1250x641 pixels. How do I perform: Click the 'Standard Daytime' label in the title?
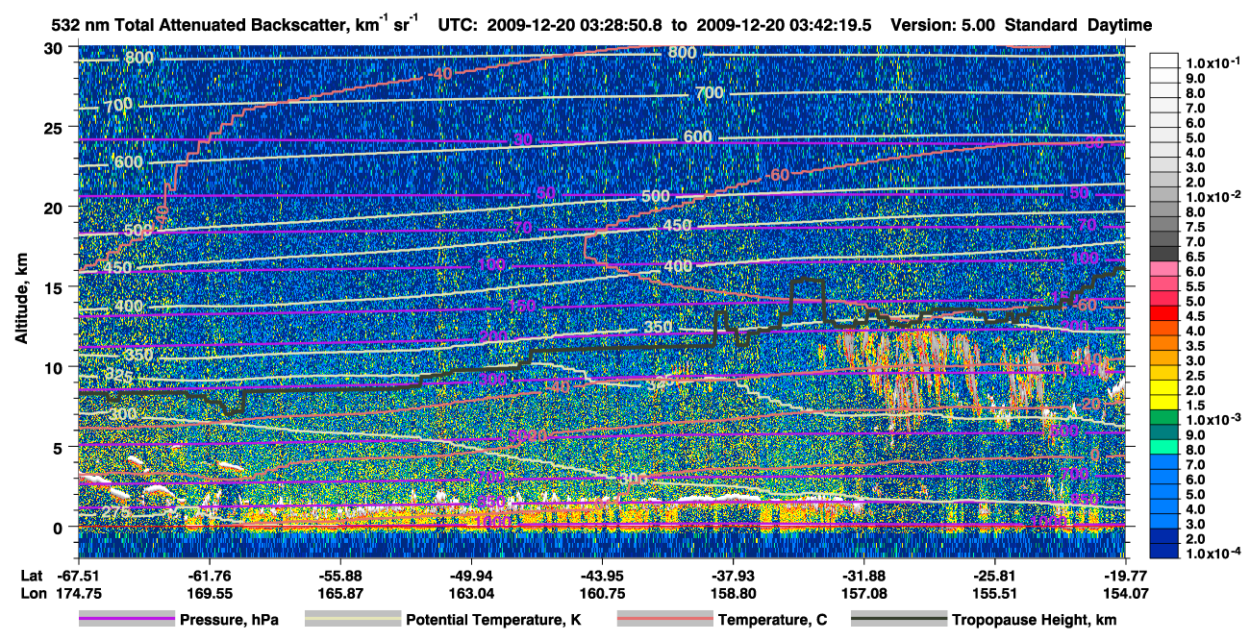pos(1079,26)
